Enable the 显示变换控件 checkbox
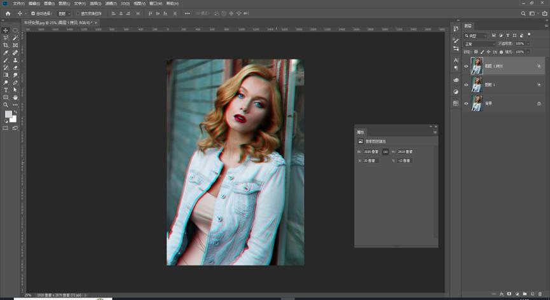The height and width of the screenshot is (300, 550). [x=78, y=13]
